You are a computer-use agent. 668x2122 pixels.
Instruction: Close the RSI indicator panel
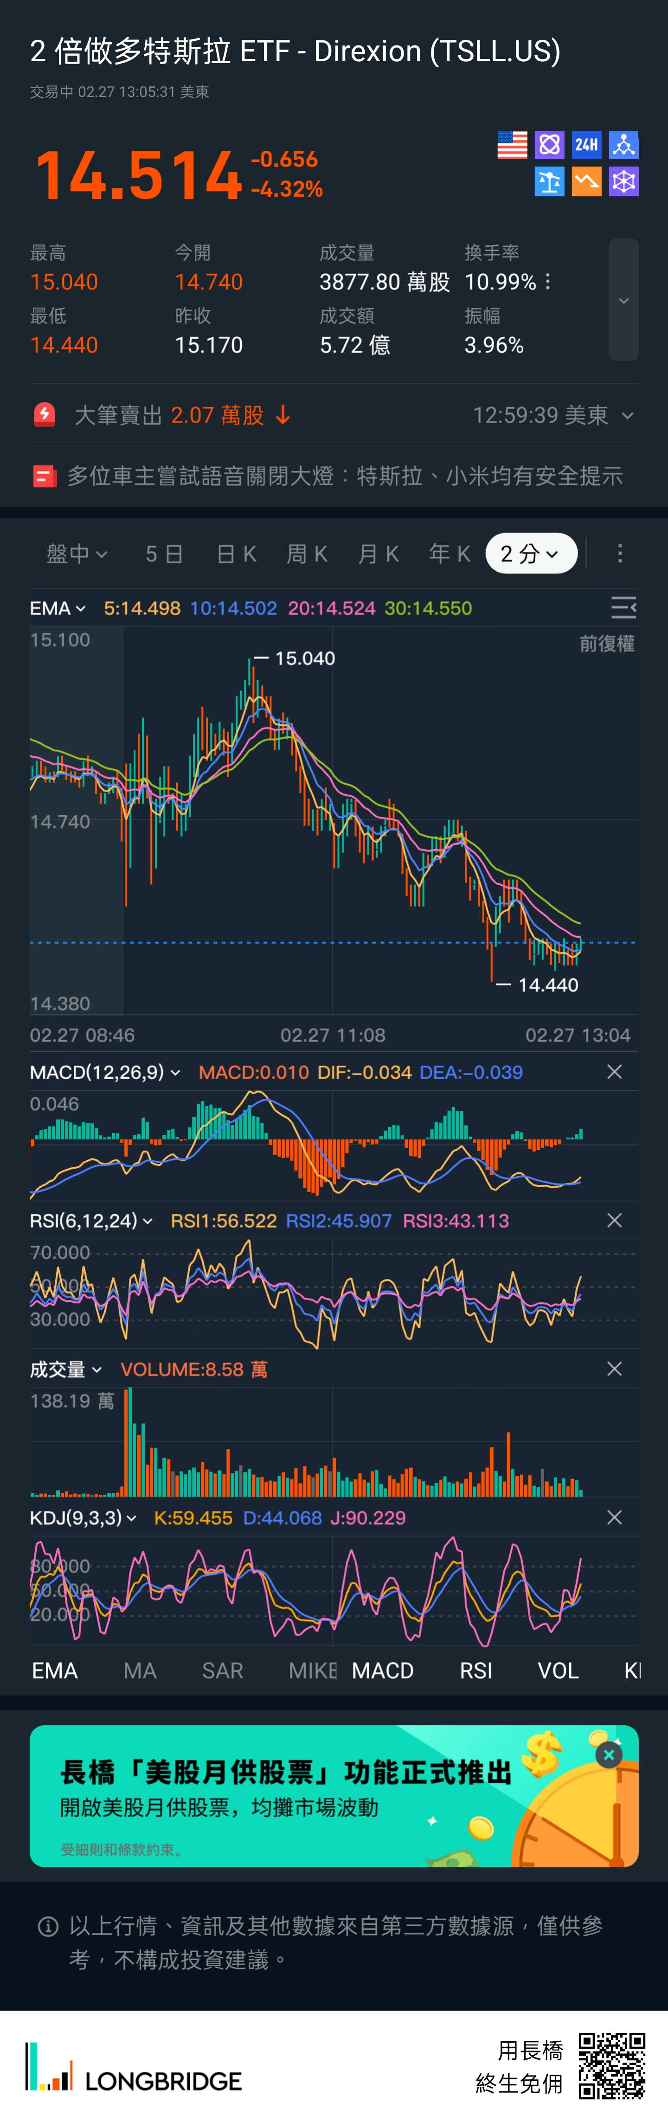(x=615, y=1220)
